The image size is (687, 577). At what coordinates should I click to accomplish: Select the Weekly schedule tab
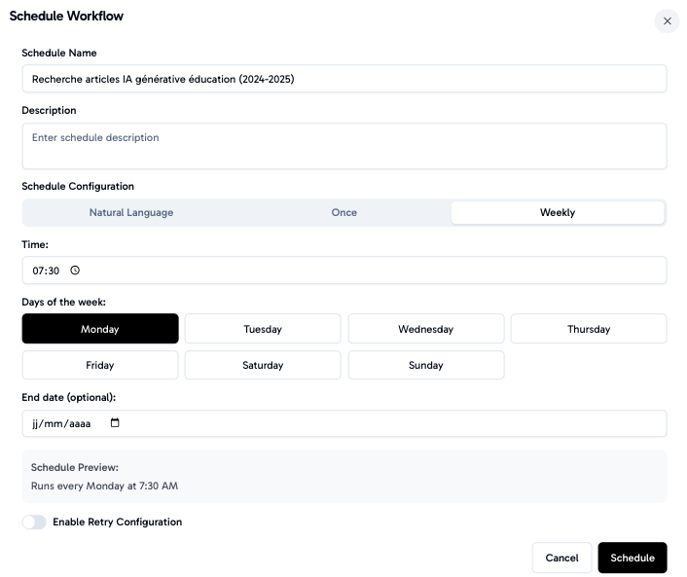click(557, 212)
